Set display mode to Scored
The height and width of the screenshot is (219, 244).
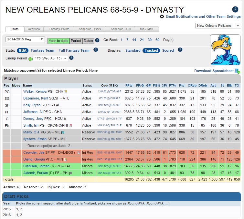click(168, 50)
